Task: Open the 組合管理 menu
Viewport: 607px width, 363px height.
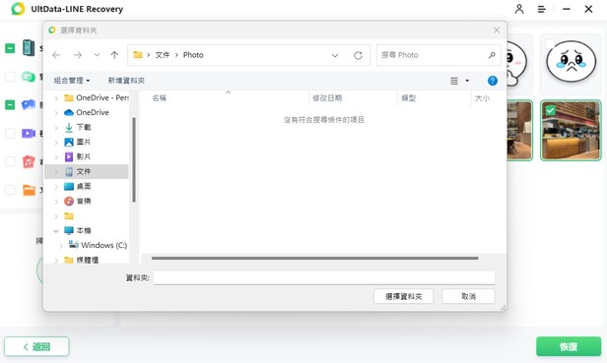Action: [72, 81]
